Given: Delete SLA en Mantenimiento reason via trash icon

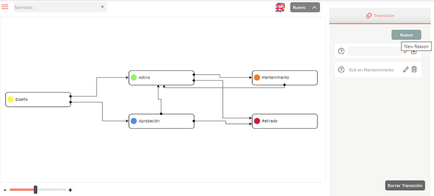Looking at the screenshot, I should pos(414,69).
